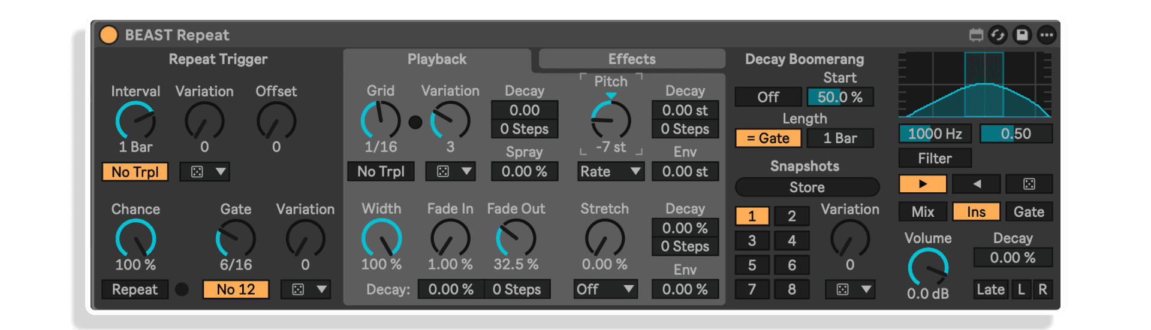
Task: Open the dropdown arrow under Gate Variation
Action: (x=322, y=290)
